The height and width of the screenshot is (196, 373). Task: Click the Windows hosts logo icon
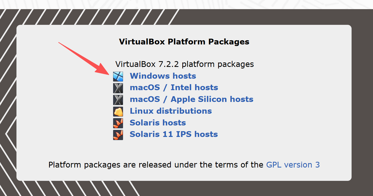tap(118, 76)
